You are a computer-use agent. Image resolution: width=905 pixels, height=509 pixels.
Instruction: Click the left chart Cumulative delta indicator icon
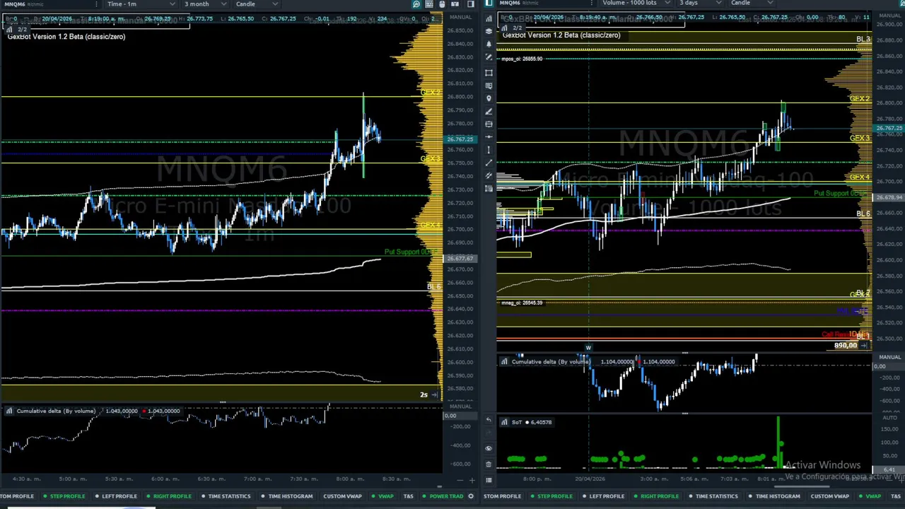coord(9,411)
